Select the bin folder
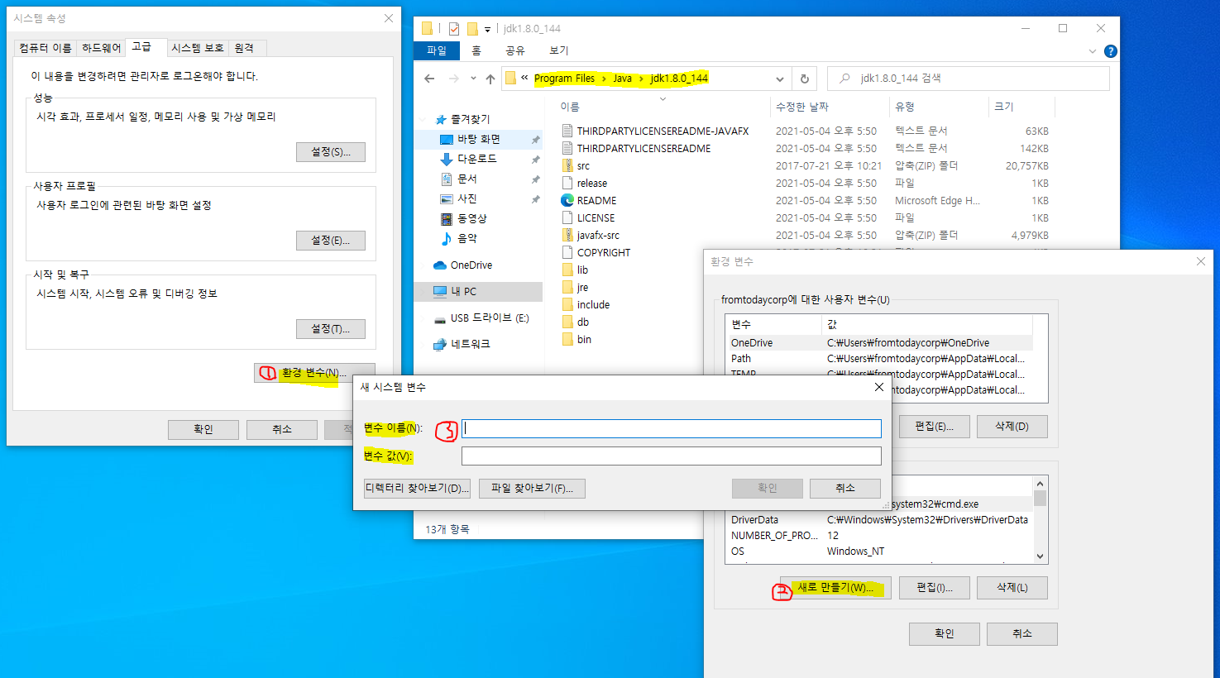The image size is (1220, 678). (584, 340)
